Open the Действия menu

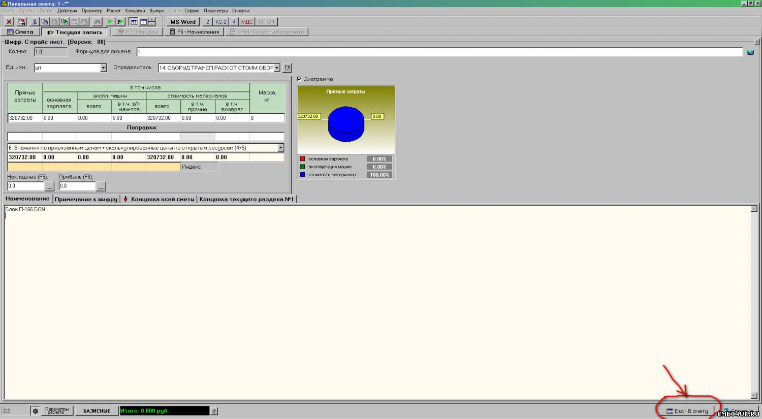tap(68, 11)
